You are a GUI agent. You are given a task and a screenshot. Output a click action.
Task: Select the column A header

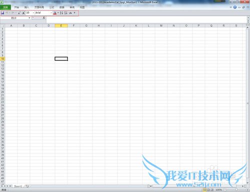(x=11, y=25)
